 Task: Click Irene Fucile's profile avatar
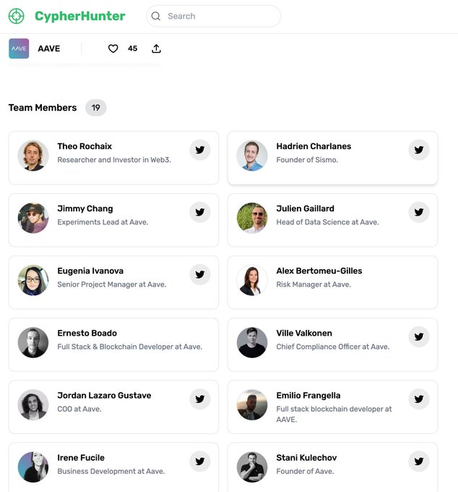click(33, 467)
